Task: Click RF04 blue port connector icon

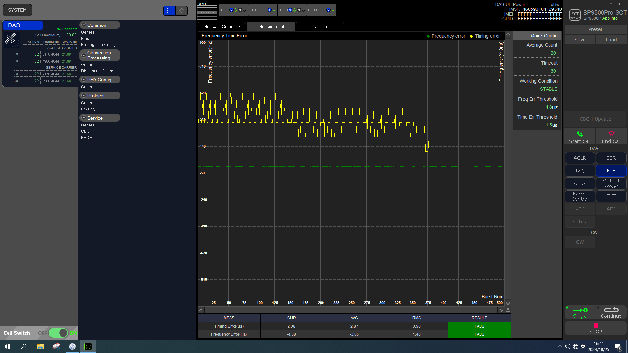Action: pos(328,10)
